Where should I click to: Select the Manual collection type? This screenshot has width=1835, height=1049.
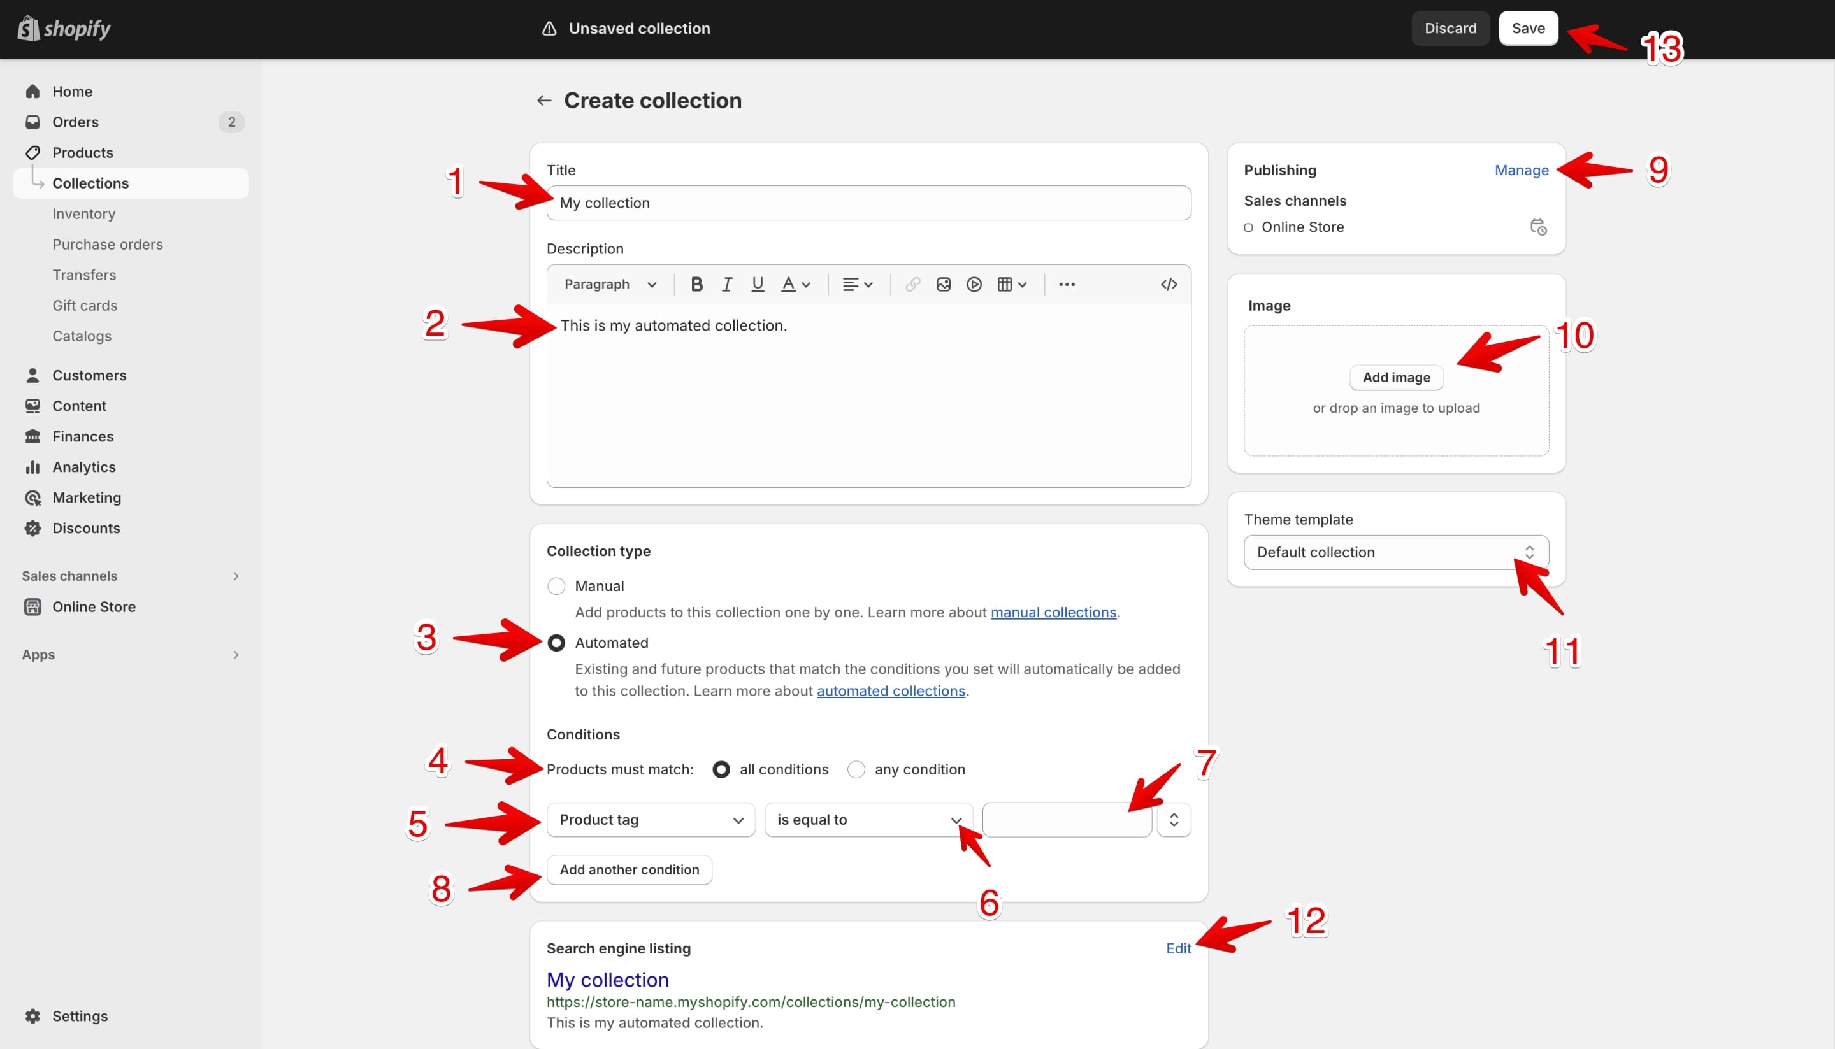coord(556,586)
